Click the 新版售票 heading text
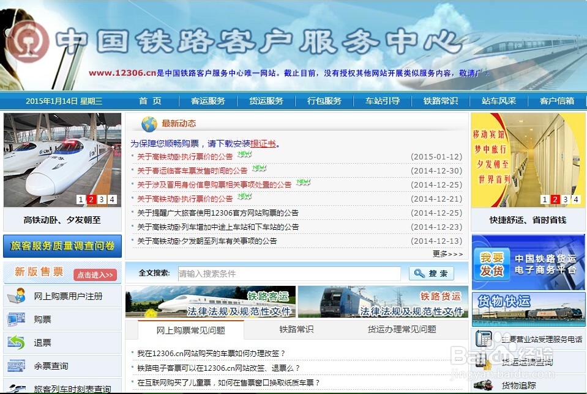The width and height of the screenshot is (587, 394). coord(39,271)
